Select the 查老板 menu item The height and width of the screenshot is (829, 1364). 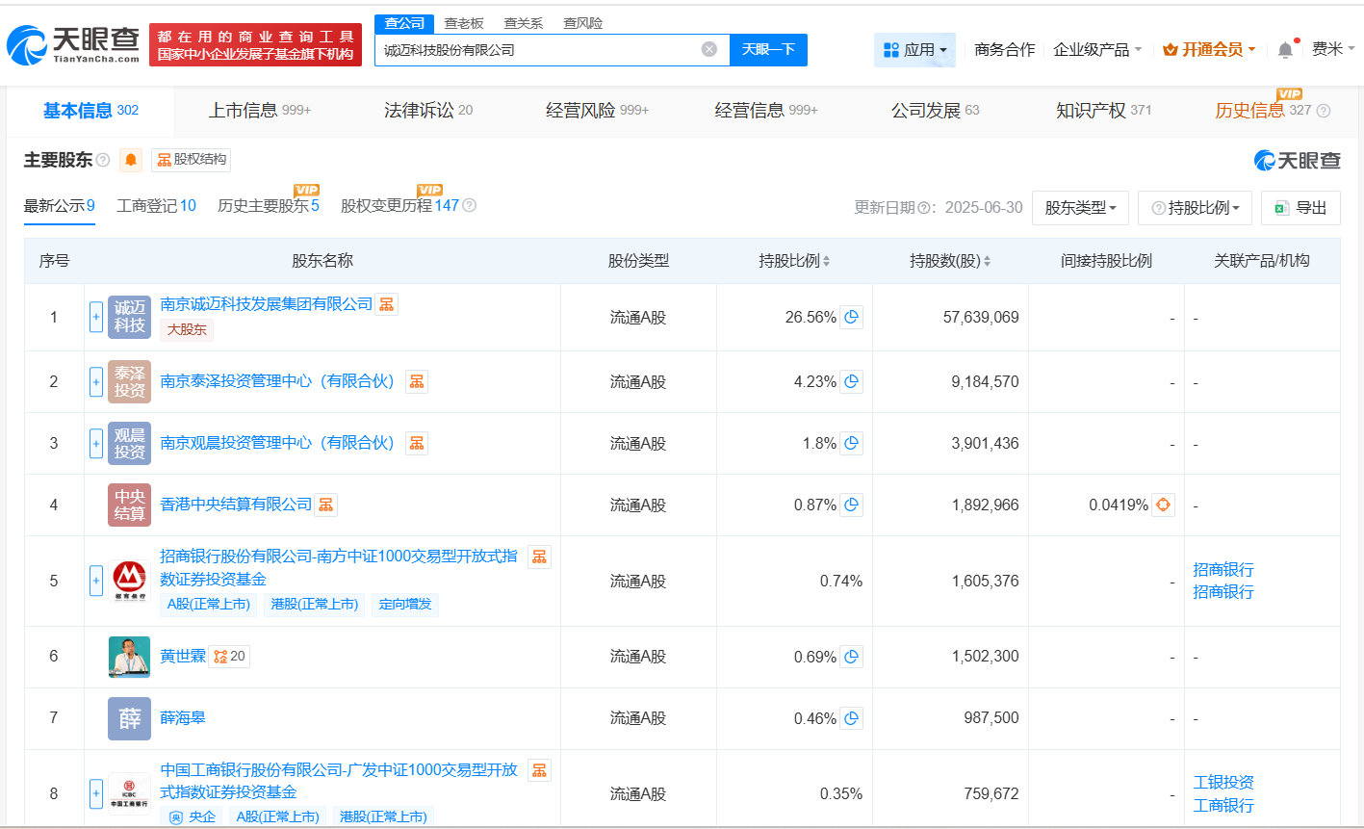(464, 22)
